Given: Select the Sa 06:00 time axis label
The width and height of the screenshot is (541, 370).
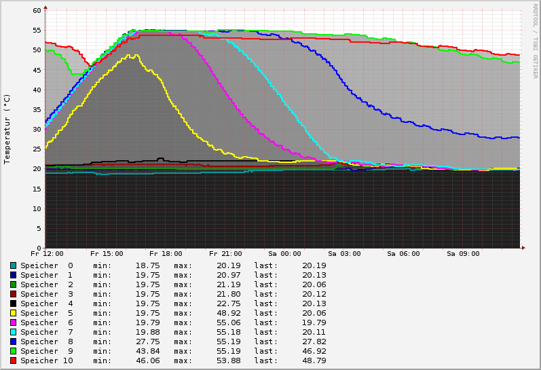Looking at the screenshot, I should (x=403, y=254).
